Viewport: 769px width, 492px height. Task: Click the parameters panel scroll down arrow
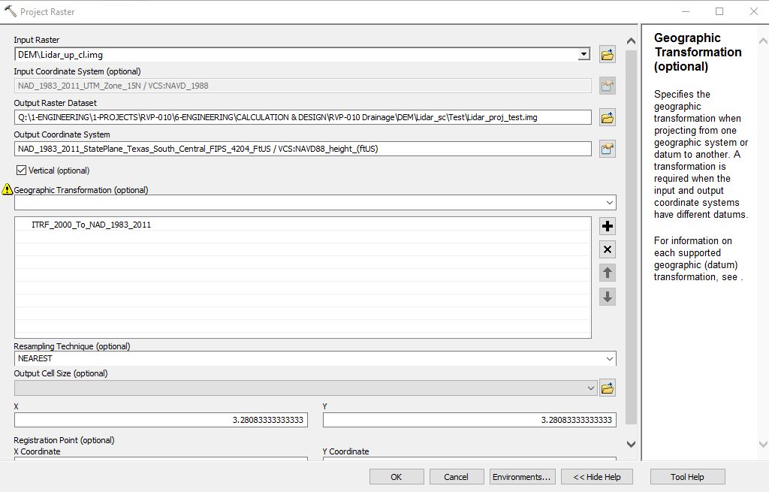pos(631,444)
